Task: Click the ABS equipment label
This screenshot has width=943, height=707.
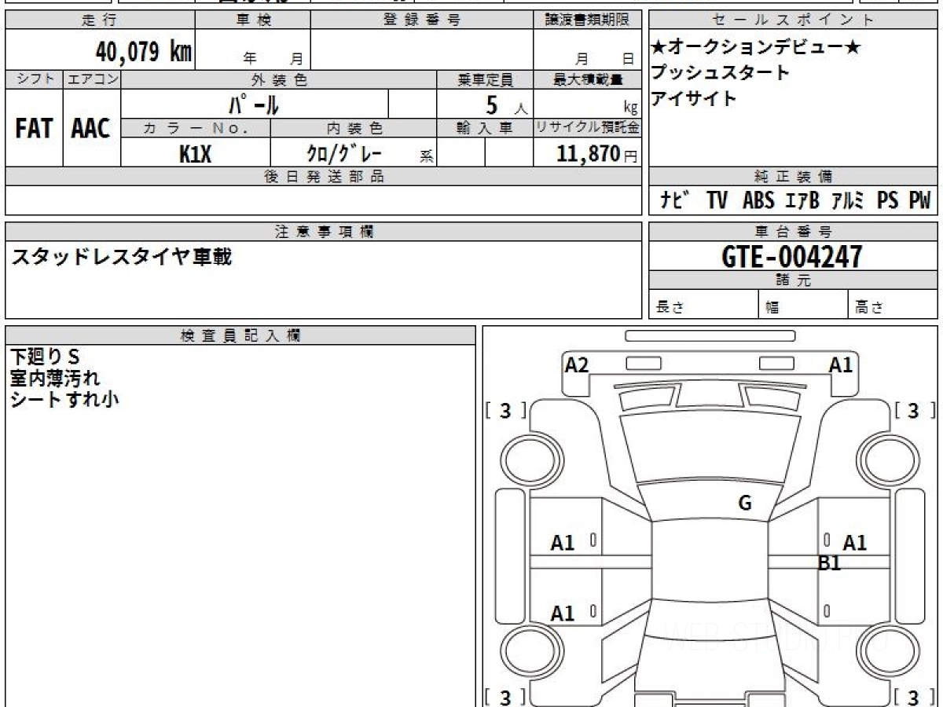Action: click(x=758, y=201)
